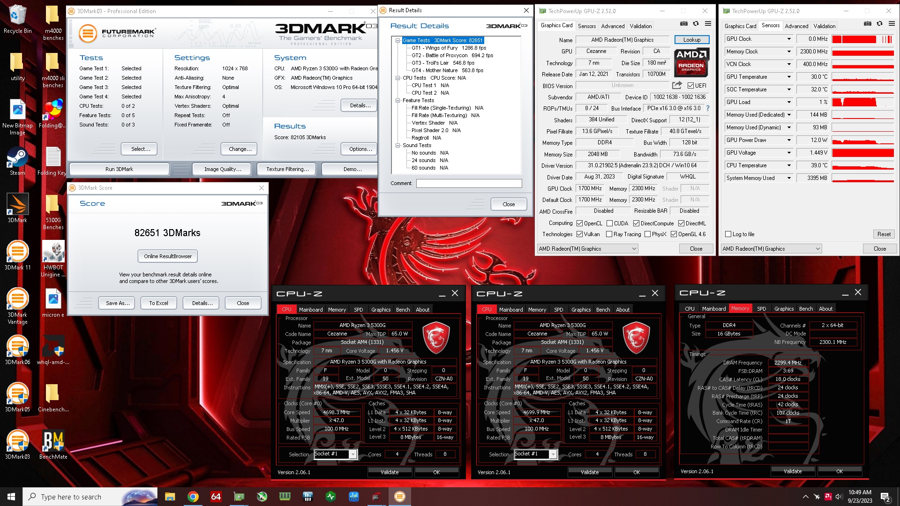Toggle the Vulkan checkbox

pos(580,234)
